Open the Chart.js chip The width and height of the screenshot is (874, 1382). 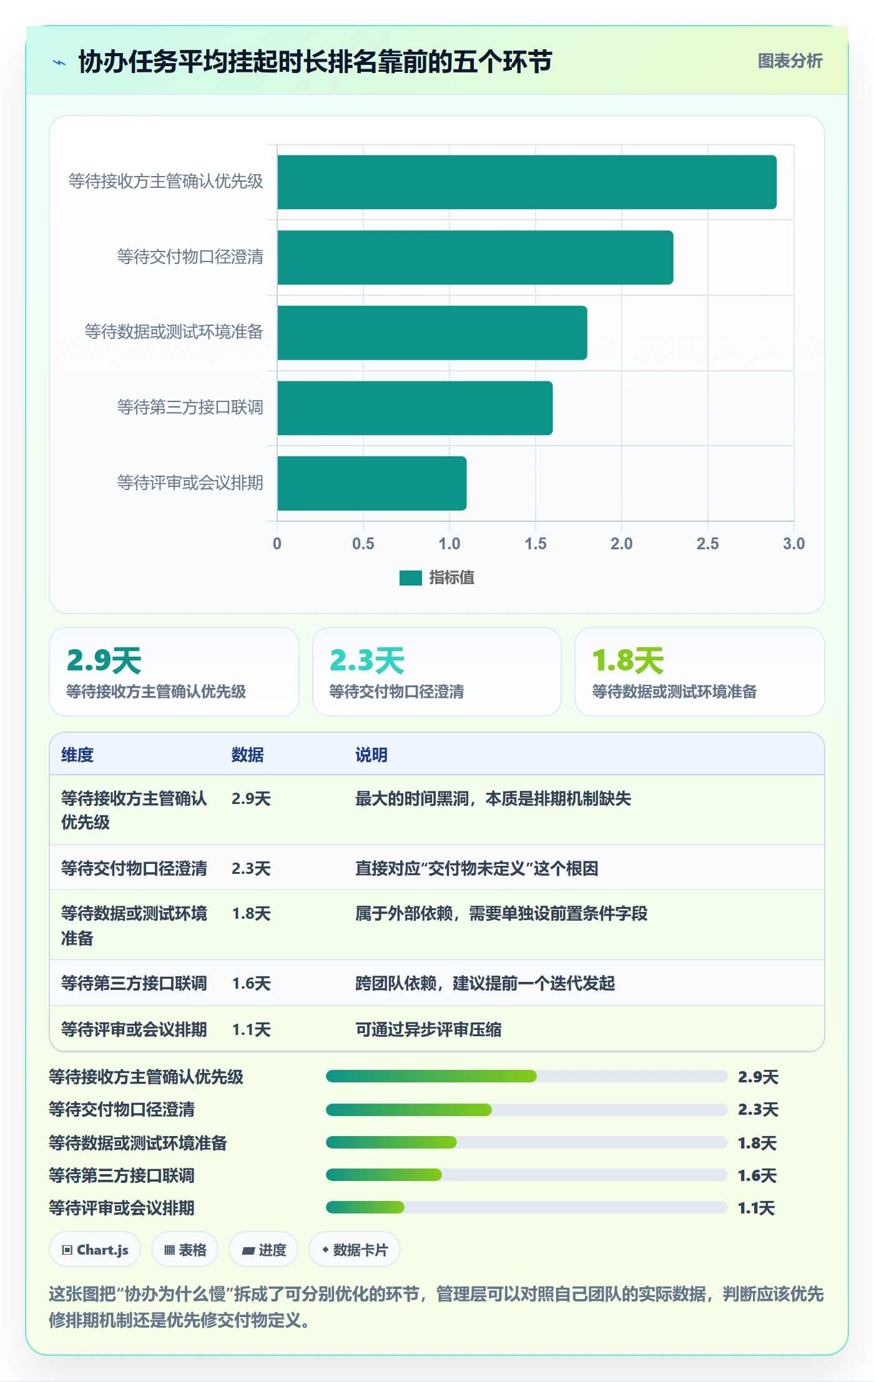tap(95, 1250)
